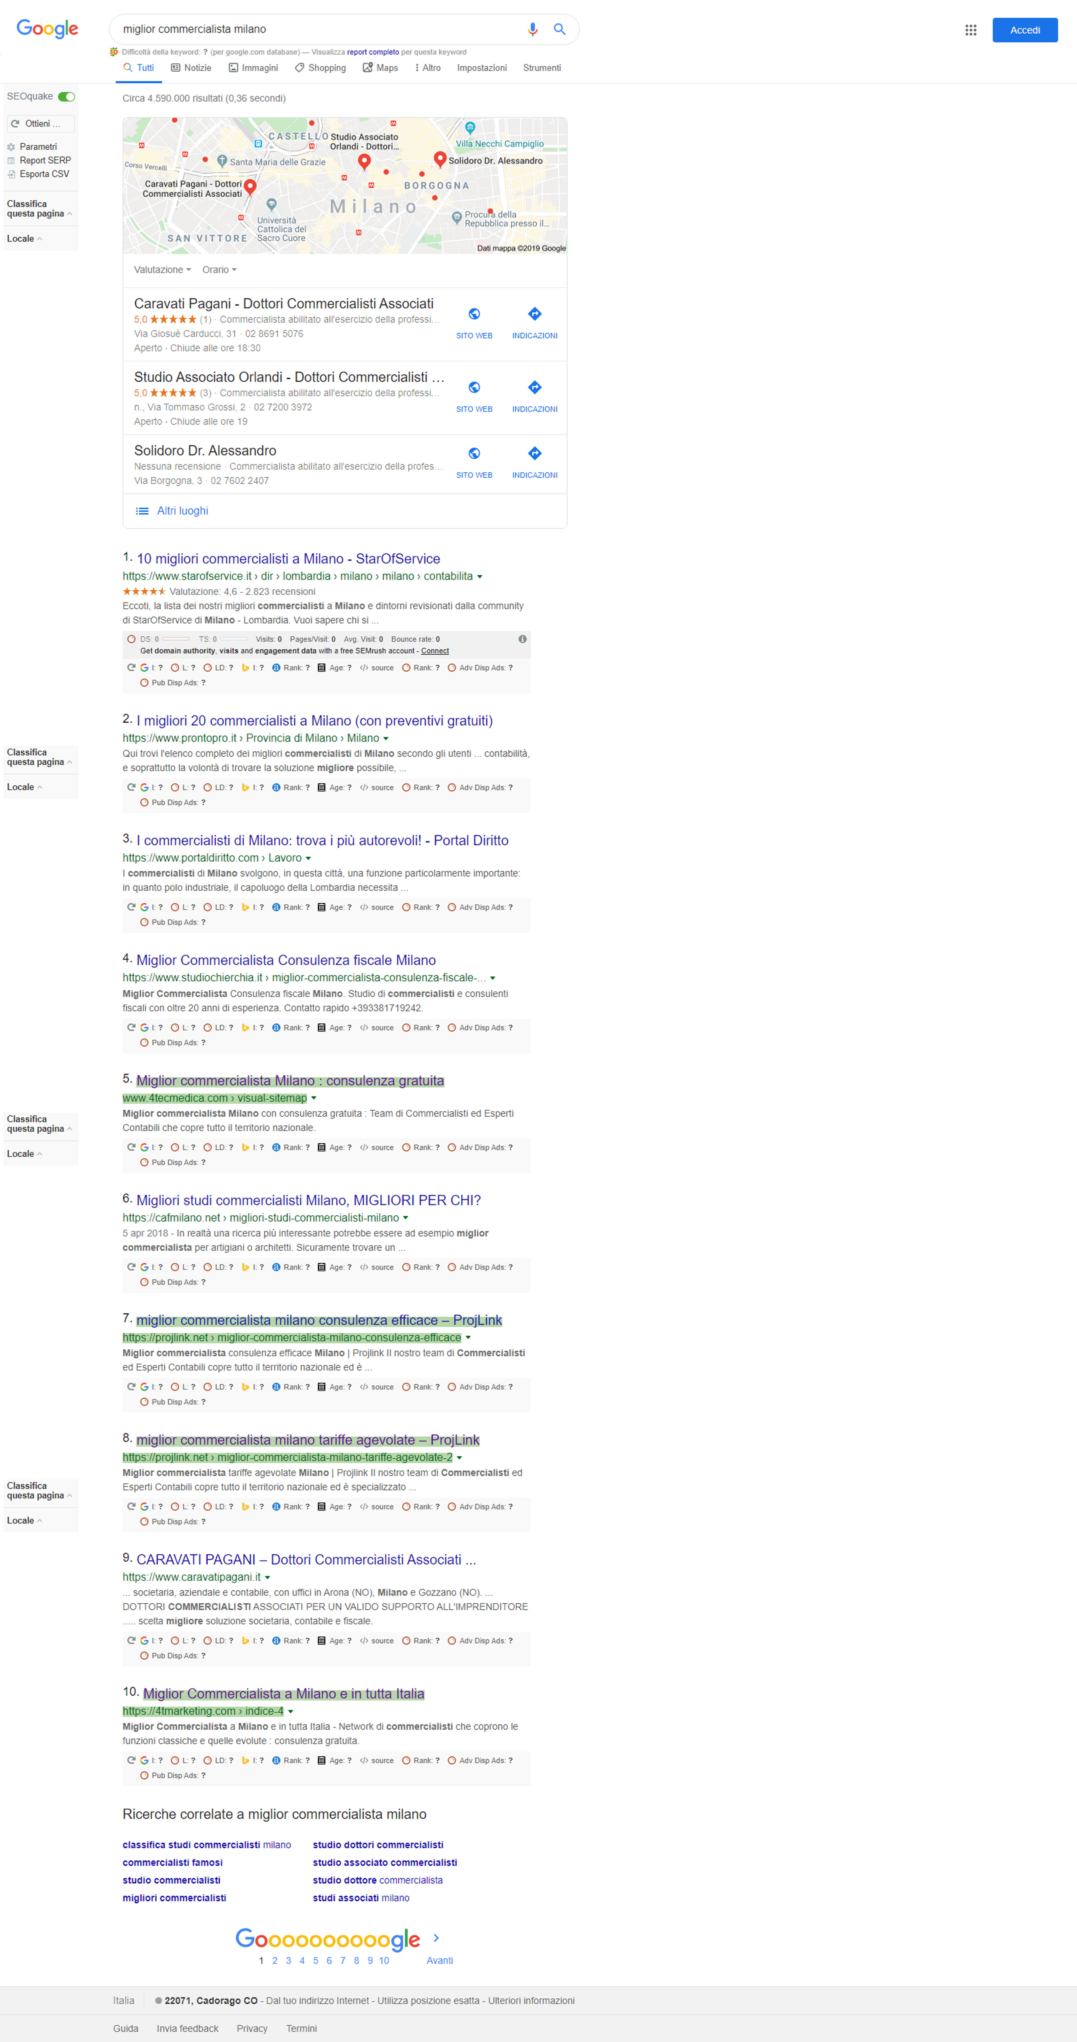Click the Privacy footer link
Screen dimensions: 1077x2042
click(252, 2029)
